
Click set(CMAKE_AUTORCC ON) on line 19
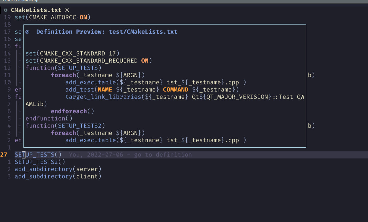click(53, 17)
